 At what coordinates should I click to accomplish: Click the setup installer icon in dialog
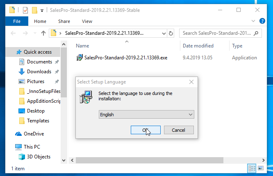(86, 97)
